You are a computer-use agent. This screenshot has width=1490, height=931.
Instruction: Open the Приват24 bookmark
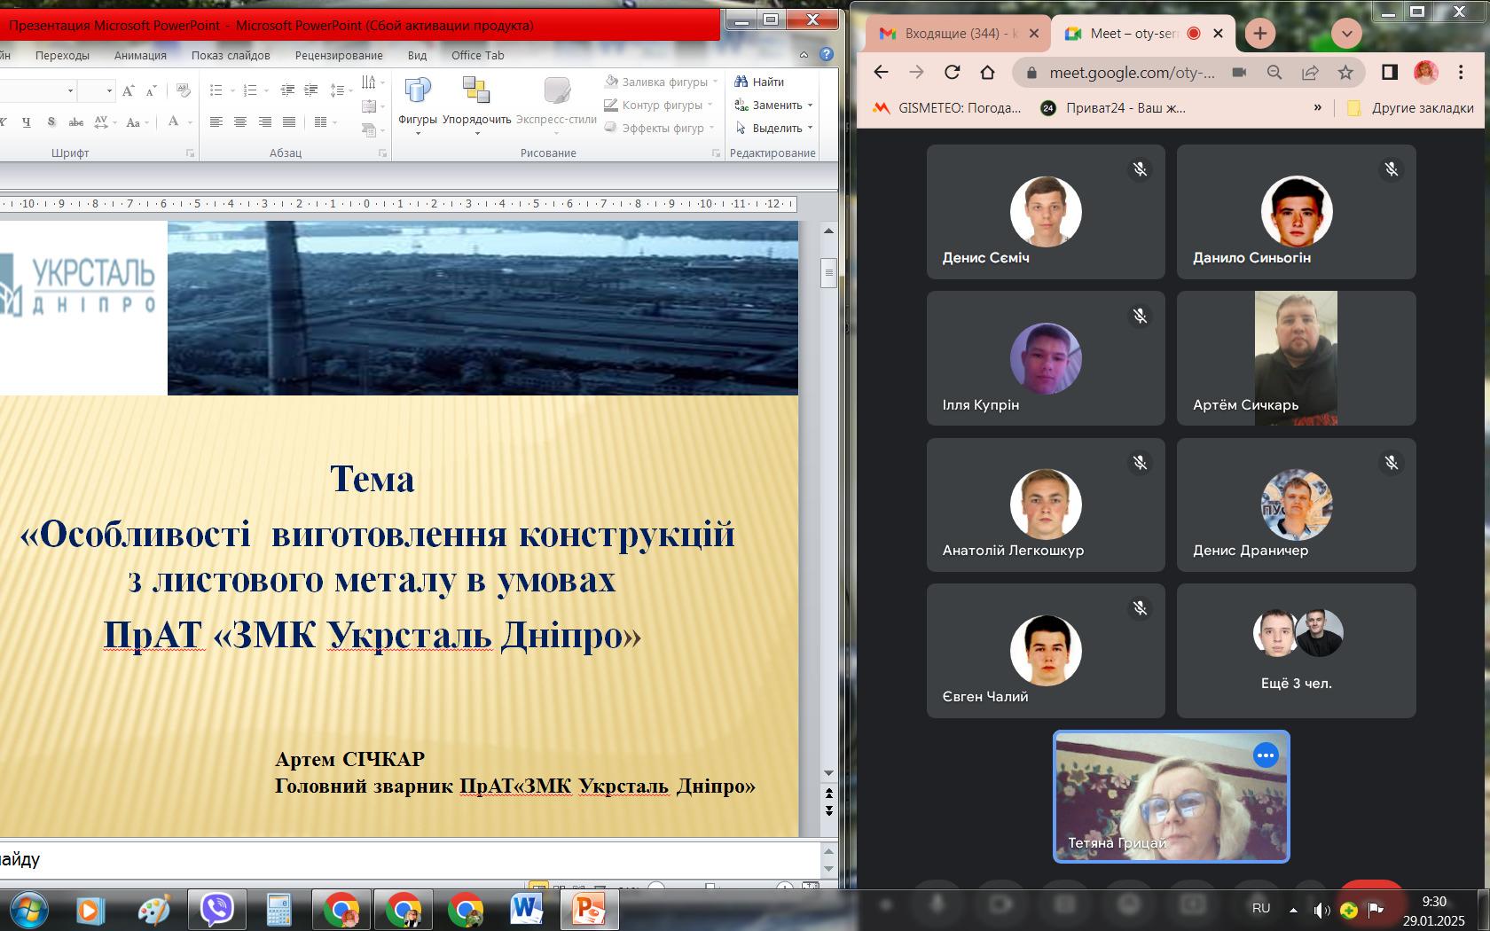click(1113, 107)
